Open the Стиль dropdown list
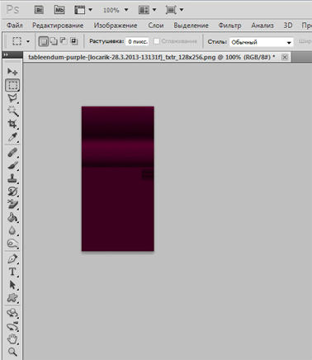 262,42
